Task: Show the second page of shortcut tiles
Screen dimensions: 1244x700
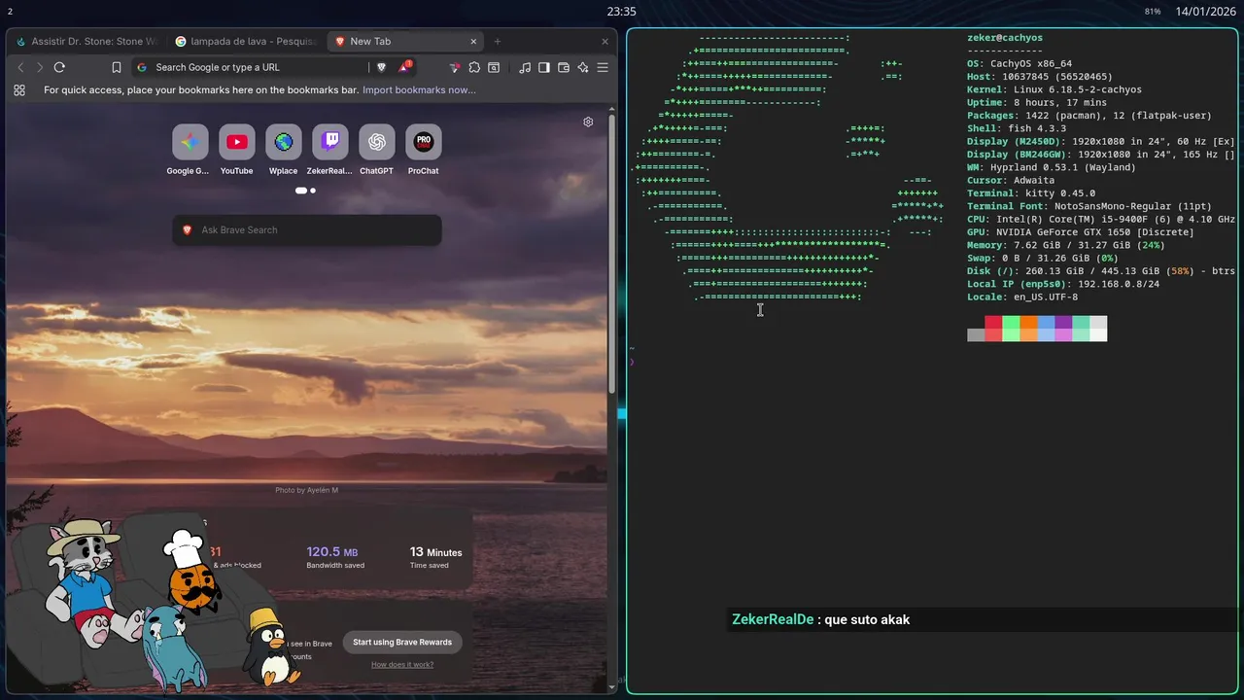Action: pyautogui.click(x=313, y=191)
